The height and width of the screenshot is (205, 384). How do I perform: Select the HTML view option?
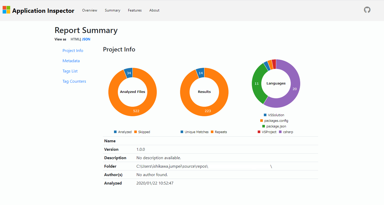[x=75, y=39]
